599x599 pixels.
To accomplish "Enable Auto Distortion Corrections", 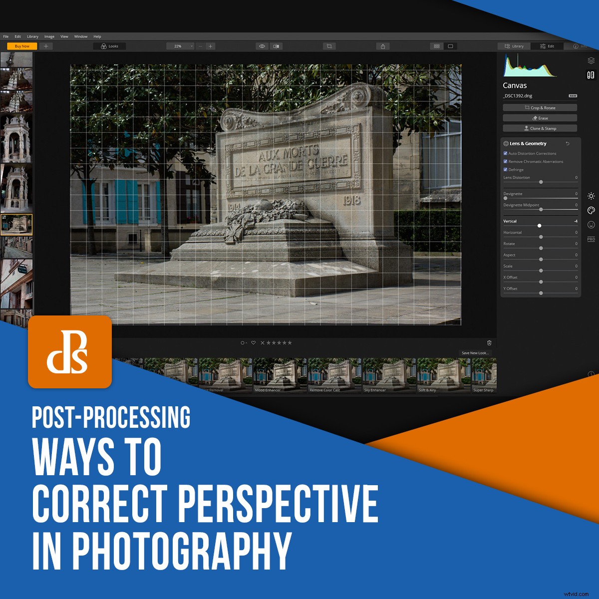I will (506, 154).
